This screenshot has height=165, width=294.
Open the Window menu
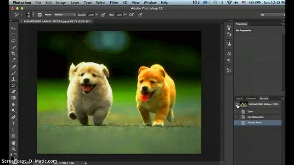tap(150, 3)
